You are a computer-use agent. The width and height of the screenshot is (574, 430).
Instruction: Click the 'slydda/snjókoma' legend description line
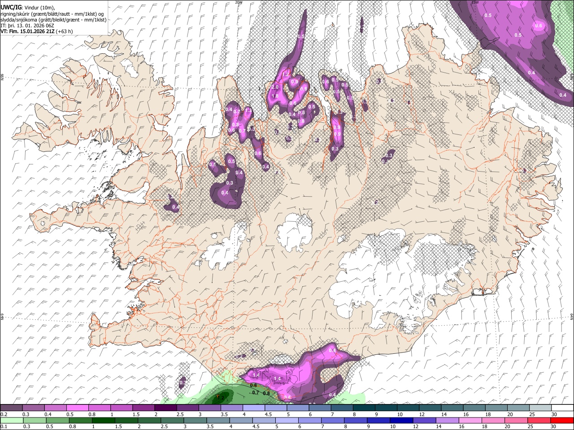point(53,20)
